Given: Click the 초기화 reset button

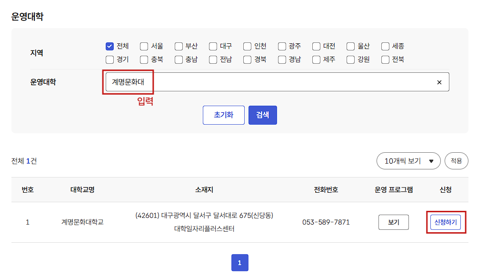Looking at the screenshot, I should pos(223,115).
